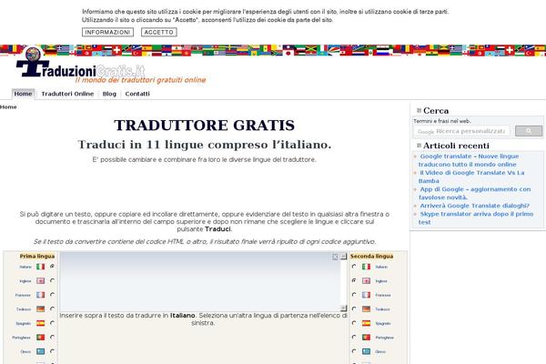Open the Contatti menu item
Viewport: 546px width, 364px height.
coord(137,94)
